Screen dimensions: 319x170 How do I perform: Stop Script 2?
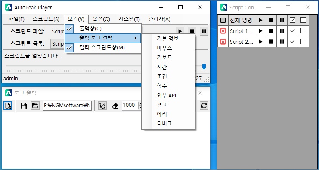[271, 42]
